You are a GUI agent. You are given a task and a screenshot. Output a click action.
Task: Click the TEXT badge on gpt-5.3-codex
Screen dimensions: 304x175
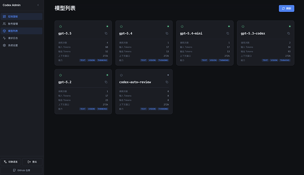[x=265, y=60]
